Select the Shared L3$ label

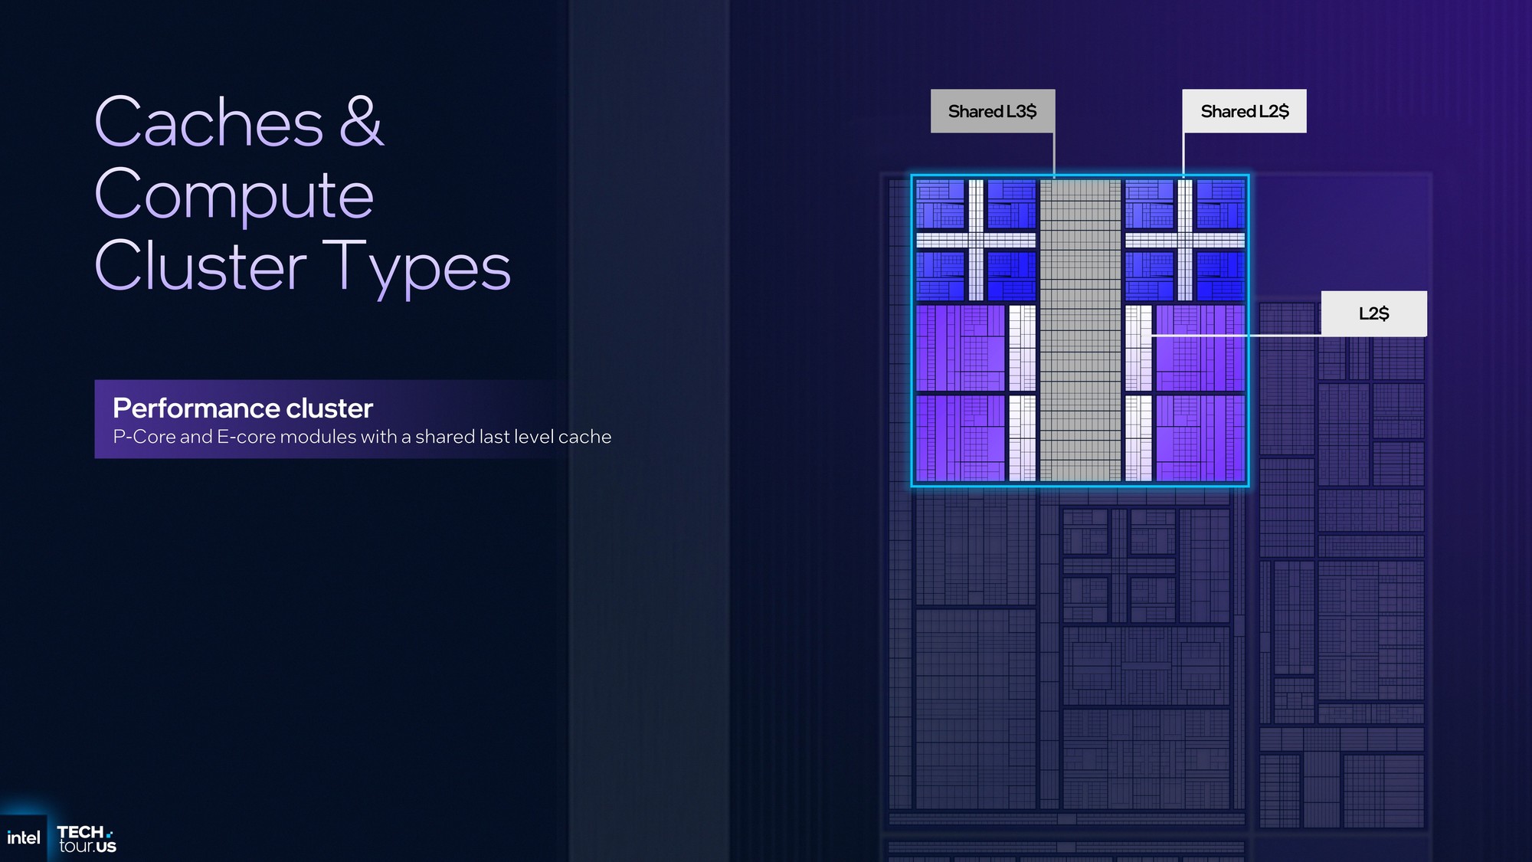point(992,111)
